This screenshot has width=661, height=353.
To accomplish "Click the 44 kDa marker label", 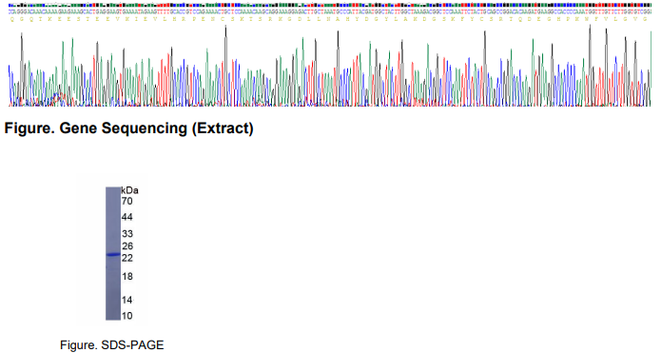I will pos(126,217).
